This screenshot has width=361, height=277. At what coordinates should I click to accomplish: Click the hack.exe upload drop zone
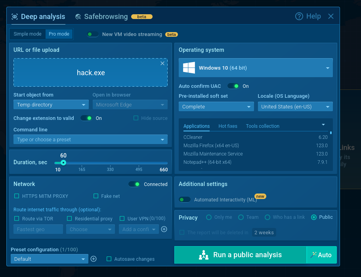pos(90,72)
